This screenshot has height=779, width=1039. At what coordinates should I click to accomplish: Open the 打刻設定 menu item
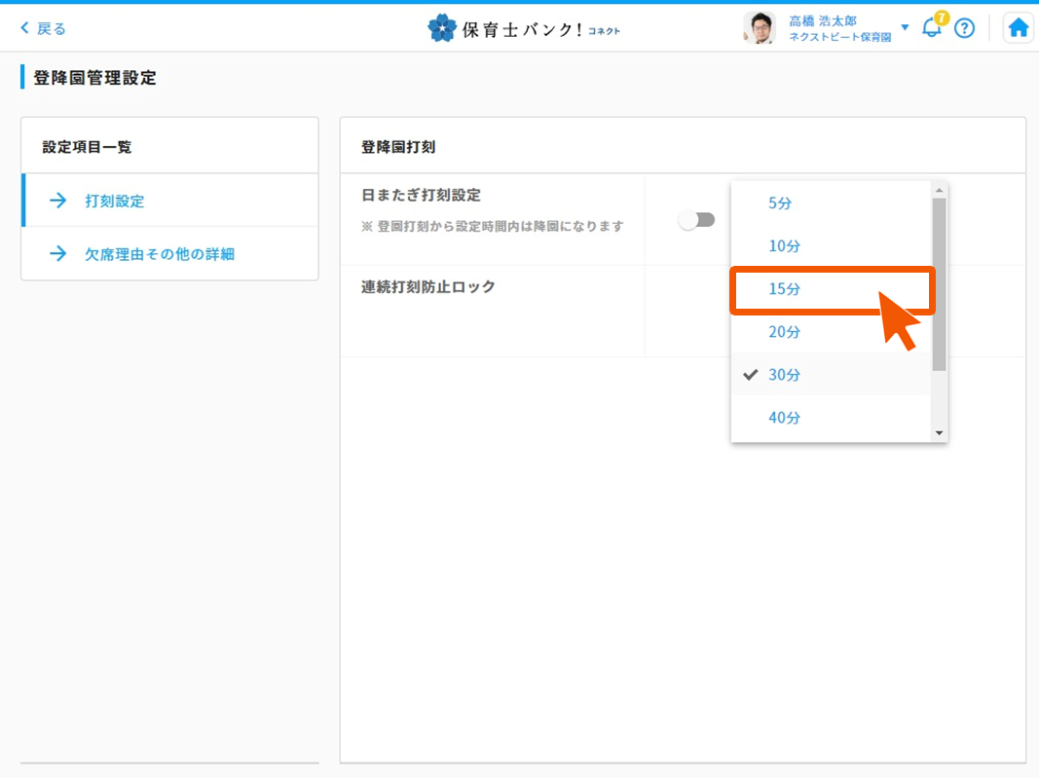click(x=115, y=202)
